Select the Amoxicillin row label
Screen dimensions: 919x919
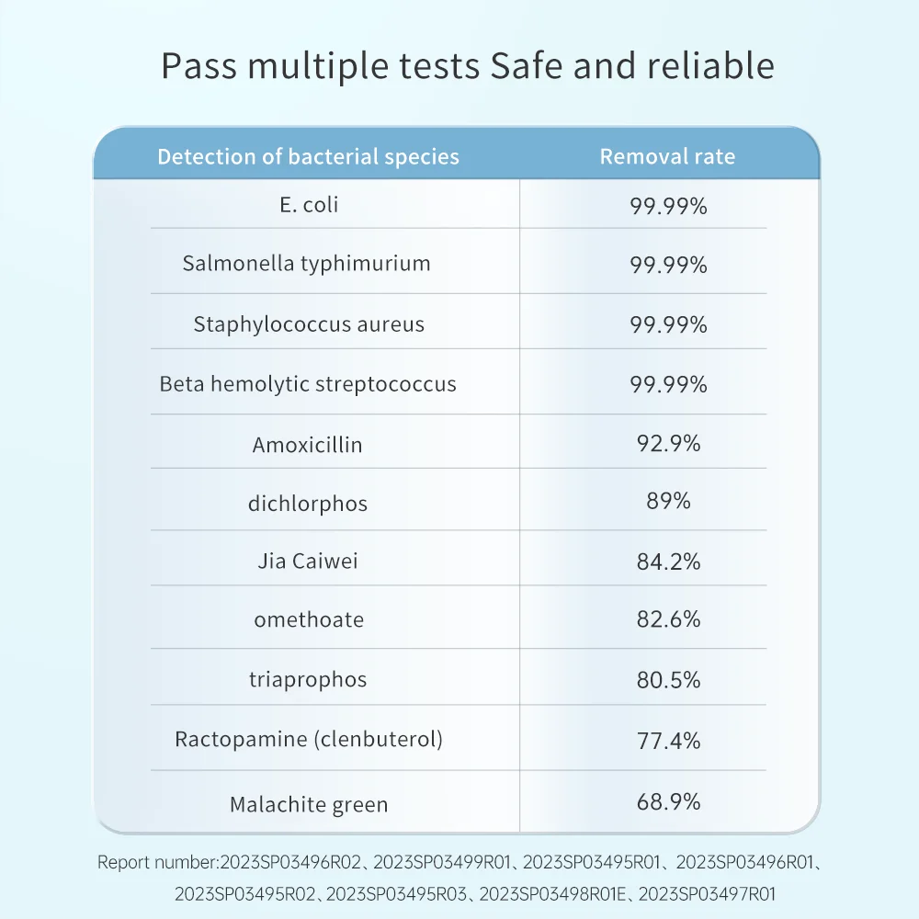[x=307, y=445]
